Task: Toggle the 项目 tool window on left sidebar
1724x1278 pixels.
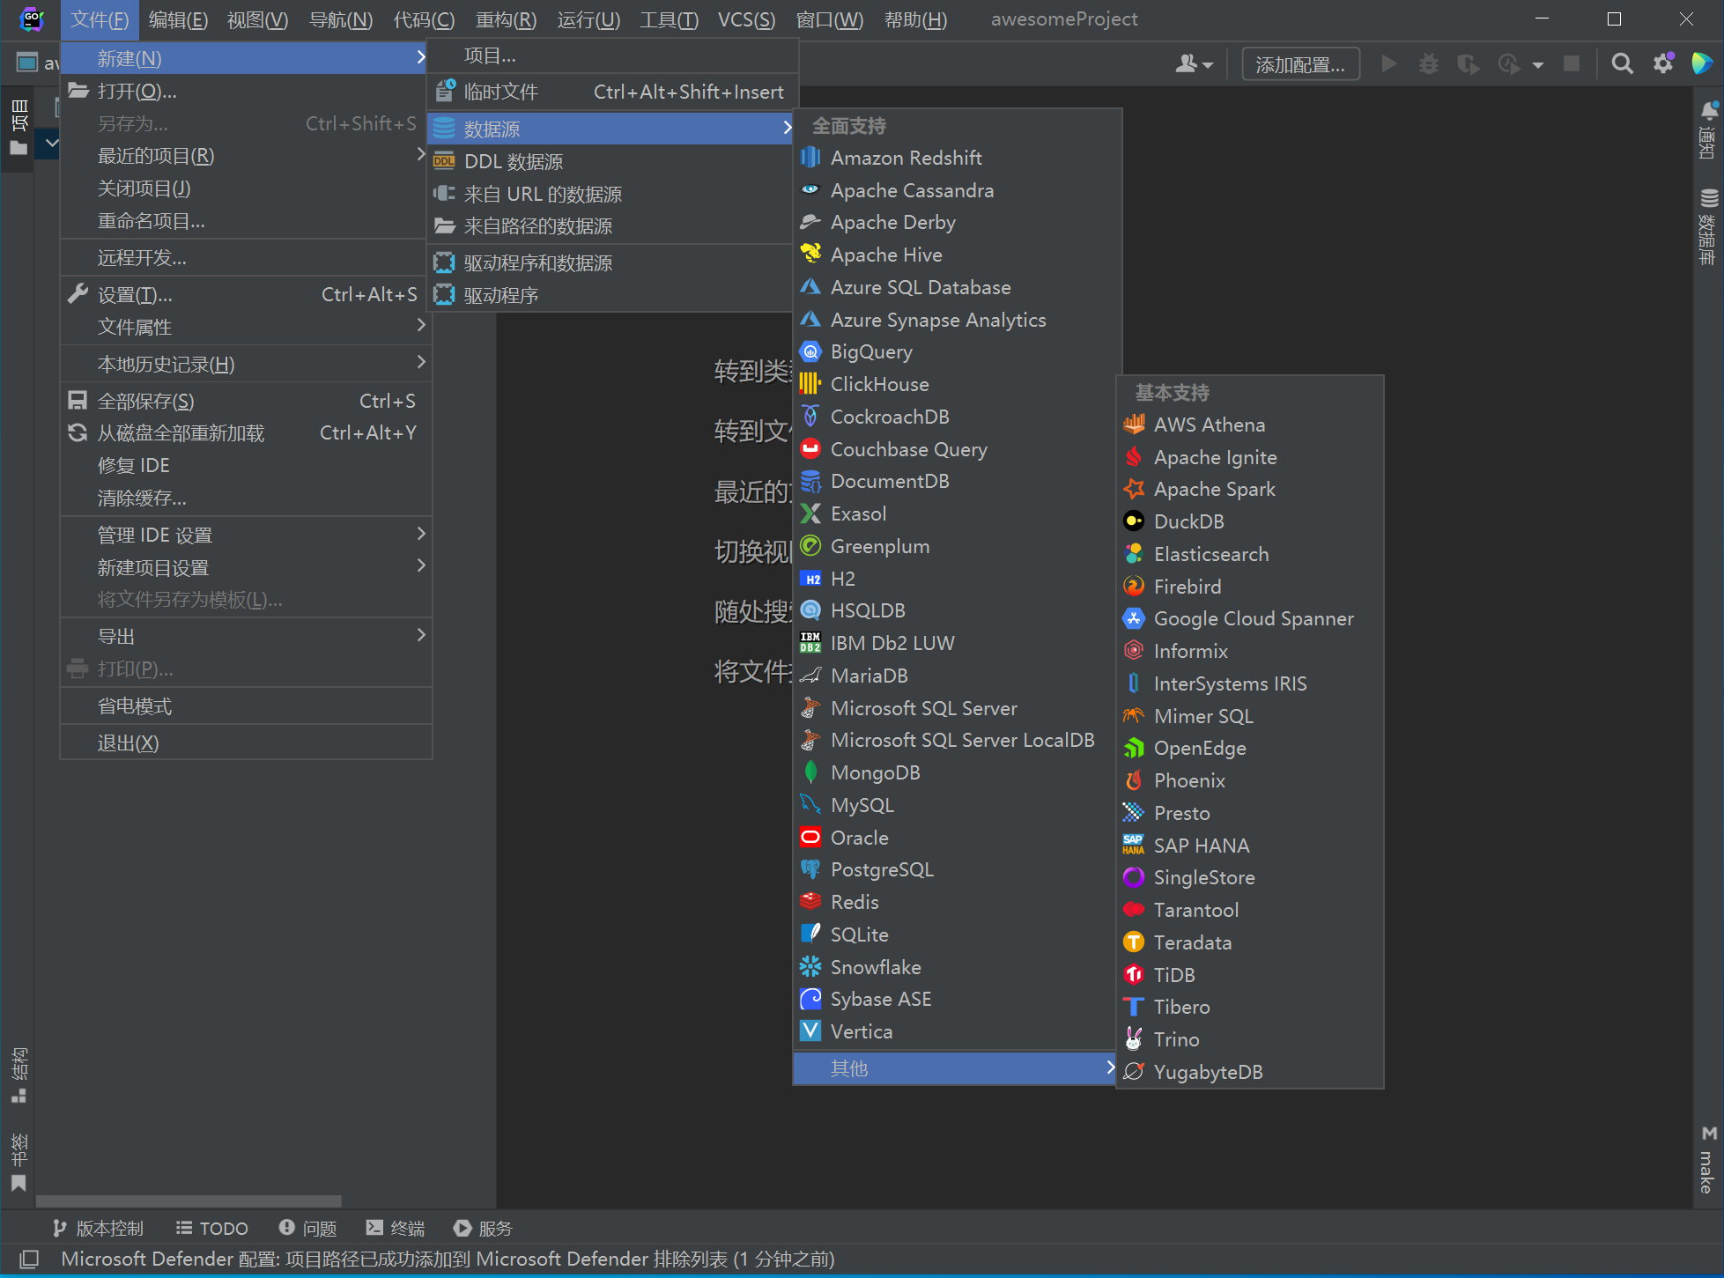Action: click(x=18, y=128)
